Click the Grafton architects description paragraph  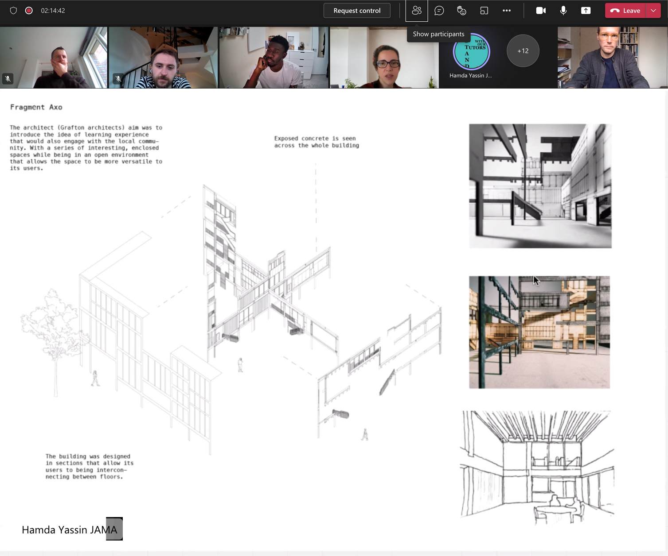(x=86, y=148)
